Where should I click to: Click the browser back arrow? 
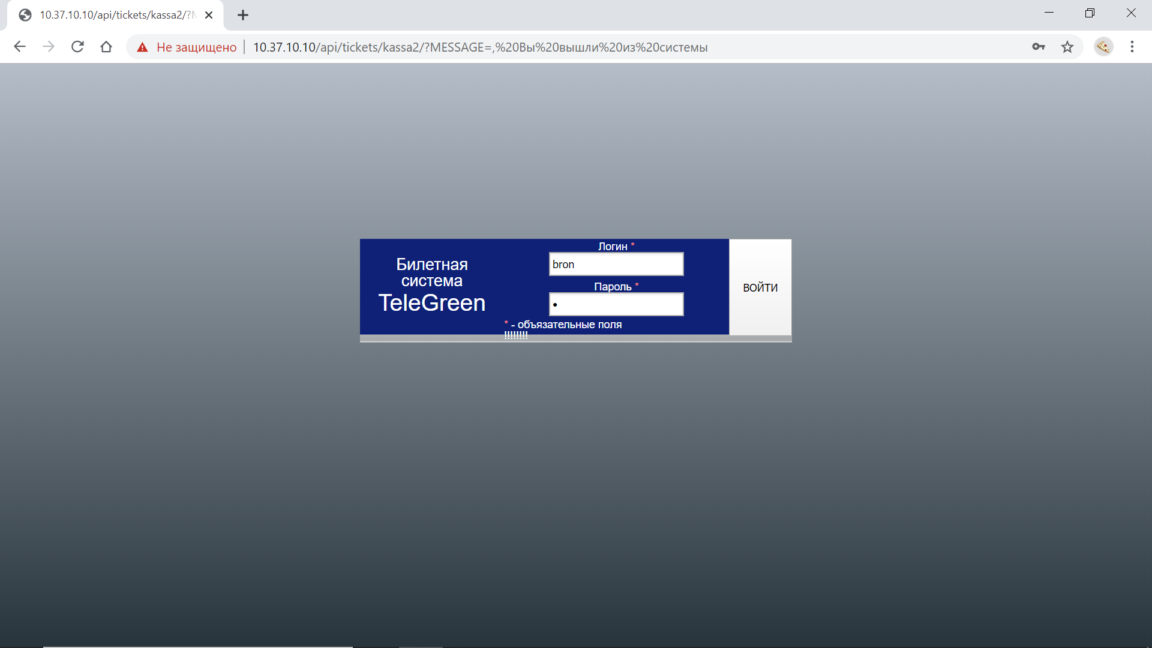[20, 47]
